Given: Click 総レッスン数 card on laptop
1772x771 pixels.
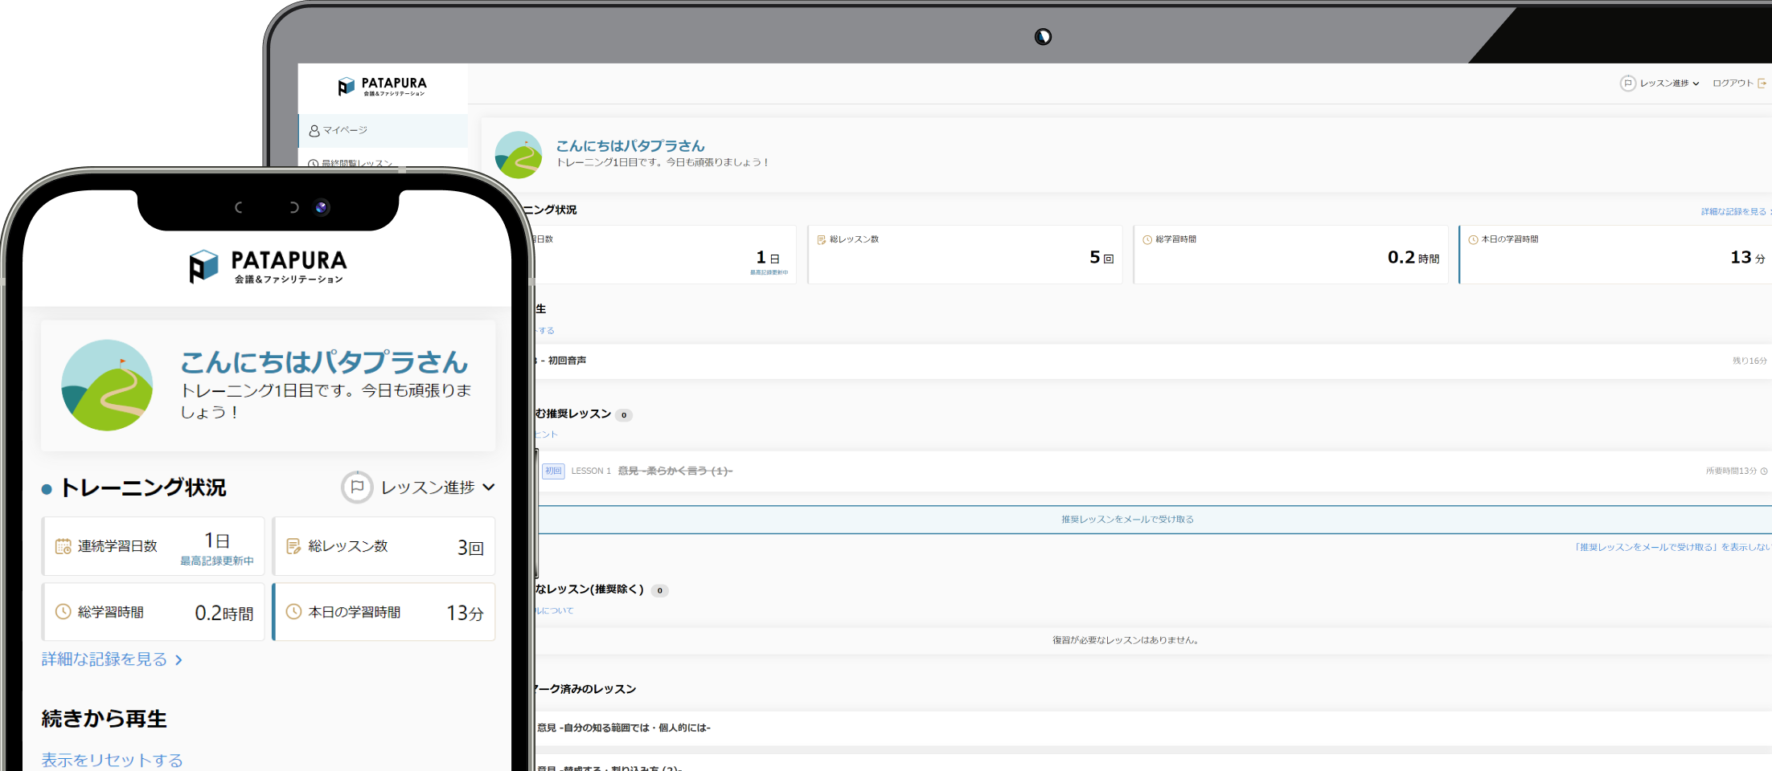Looking at the screenshot, I should click(966, 255).
